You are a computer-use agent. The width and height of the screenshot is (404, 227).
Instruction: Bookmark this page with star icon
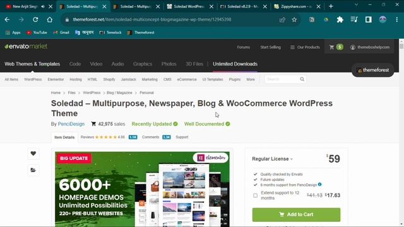tap(294, 20)
